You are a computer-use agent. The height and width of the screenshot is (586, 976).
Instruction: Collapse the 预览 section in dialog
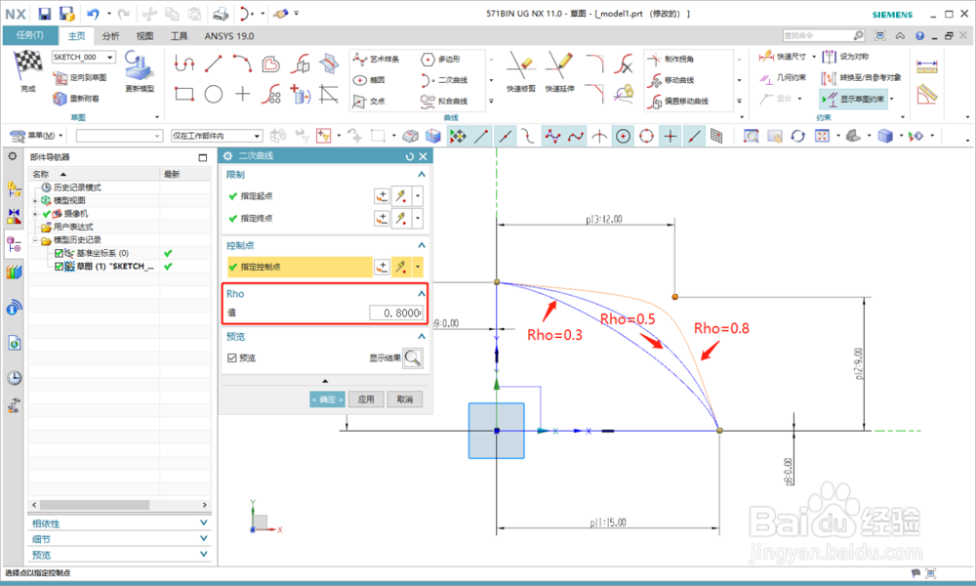(422, 336)
